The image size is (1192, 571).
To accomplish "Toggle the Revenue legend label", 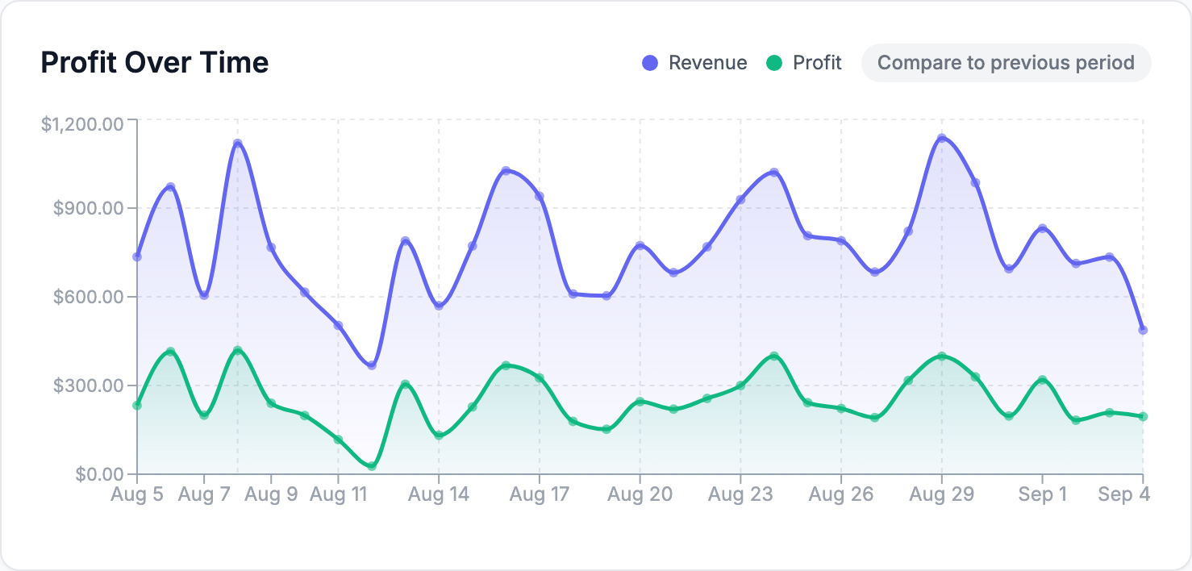I will click(707, 63).
